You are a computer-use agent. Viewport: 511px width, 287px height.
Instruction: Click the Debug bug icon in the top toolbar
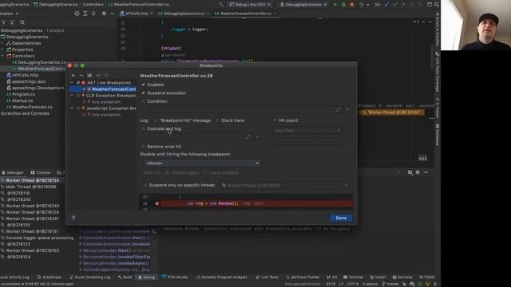point(343,5)
